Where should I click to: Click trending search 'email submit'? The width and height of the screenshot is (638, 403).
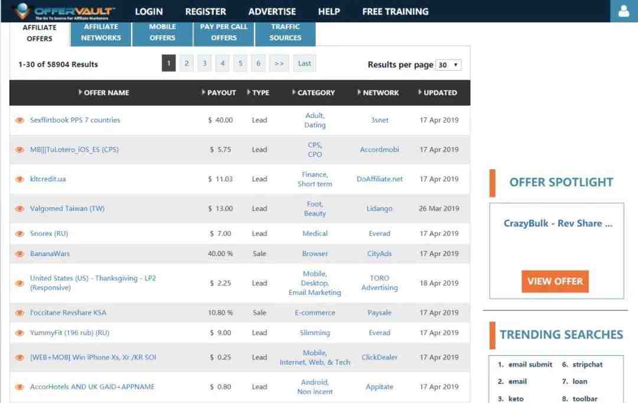[x=530, y=365]
